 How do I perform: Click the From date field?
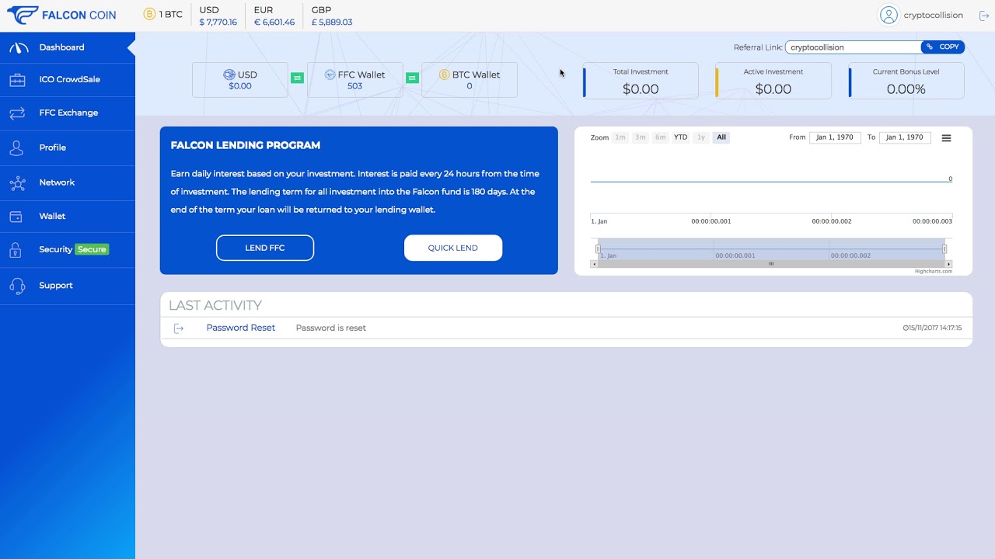835,137
